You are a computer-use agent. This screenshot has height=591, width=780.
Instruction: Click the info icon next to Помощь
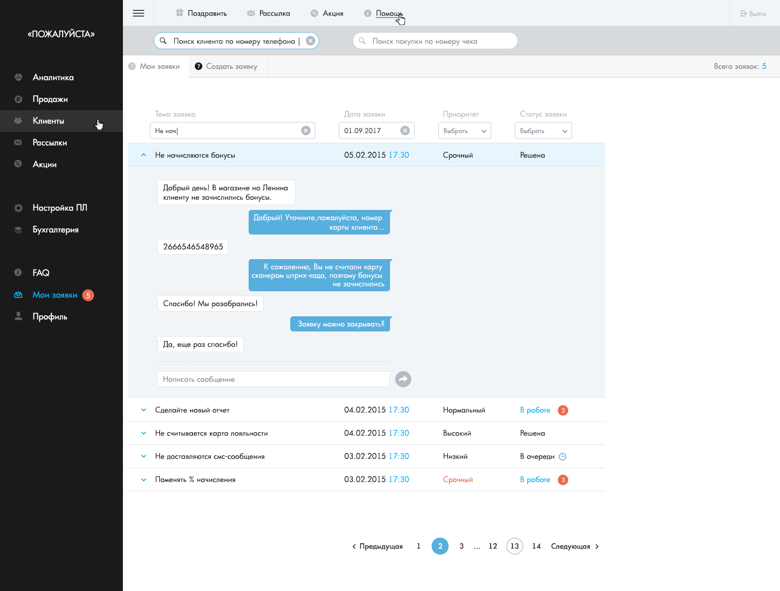click(368, 13)
